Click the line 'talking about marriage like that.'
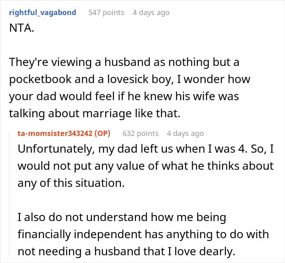Image resolution: width=285 pixels, height=263 pixels. coord(95,114)
